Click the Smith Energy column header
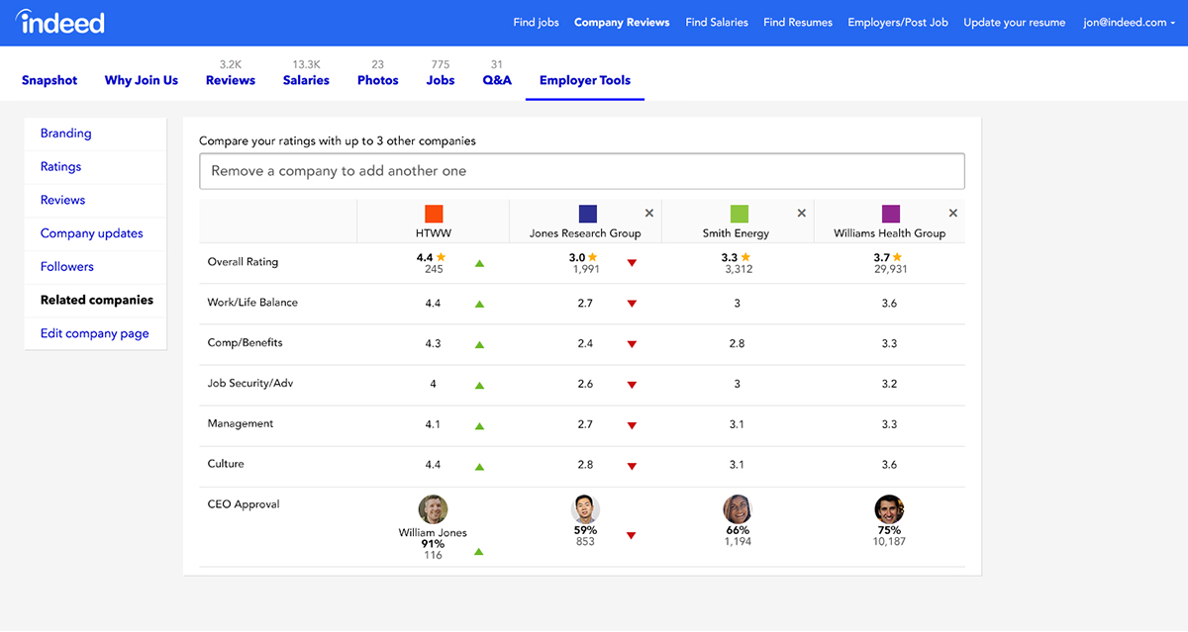1188x632 pixels. pyautogui.click(x=738, y=233)
